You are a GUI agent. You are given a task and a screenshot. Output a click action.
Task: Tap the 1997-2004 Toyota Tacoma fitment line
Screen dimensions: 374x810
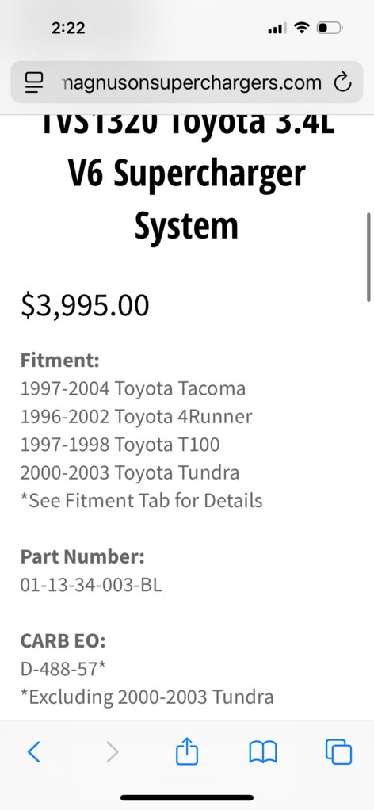pos(133,388)
